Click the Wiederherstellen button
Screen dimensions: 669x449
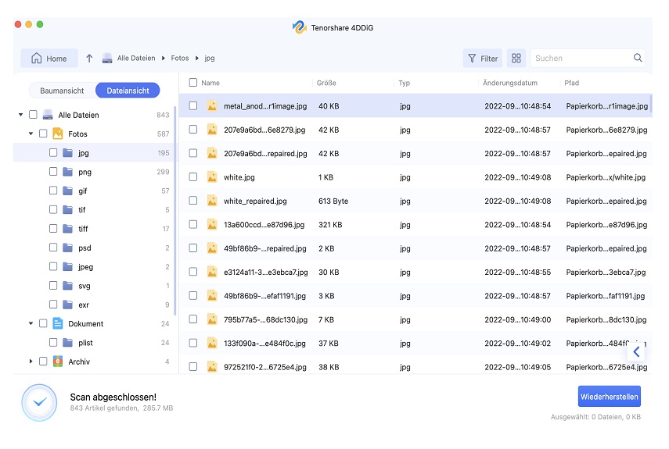tap(610, 396)
